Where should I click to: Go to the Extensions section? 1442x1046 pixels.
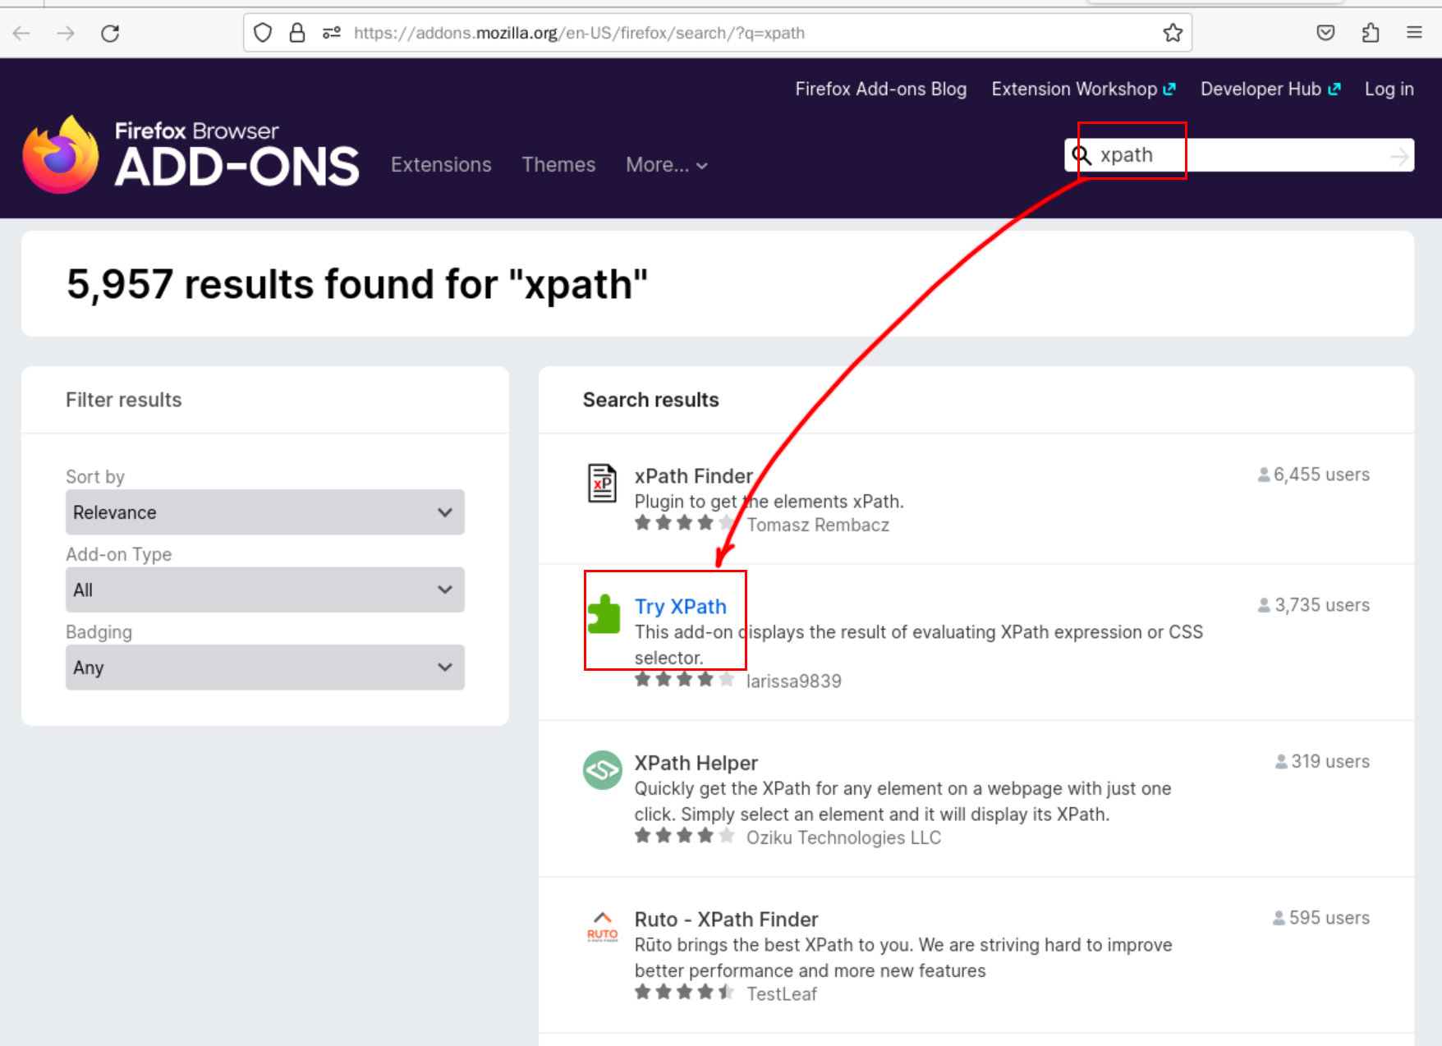(441, 165)
